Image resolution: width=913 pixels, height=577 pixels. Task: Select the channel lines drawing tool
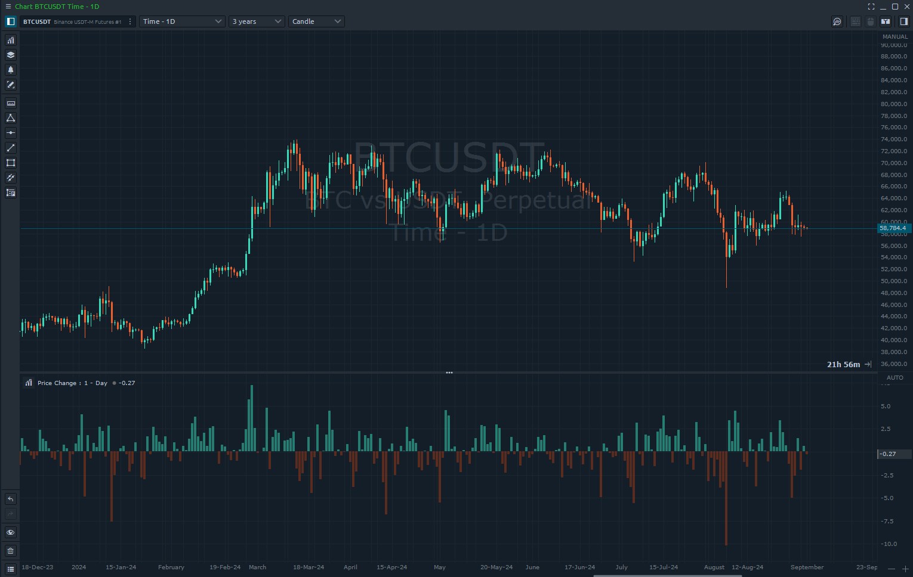click(x=11, y=178)
